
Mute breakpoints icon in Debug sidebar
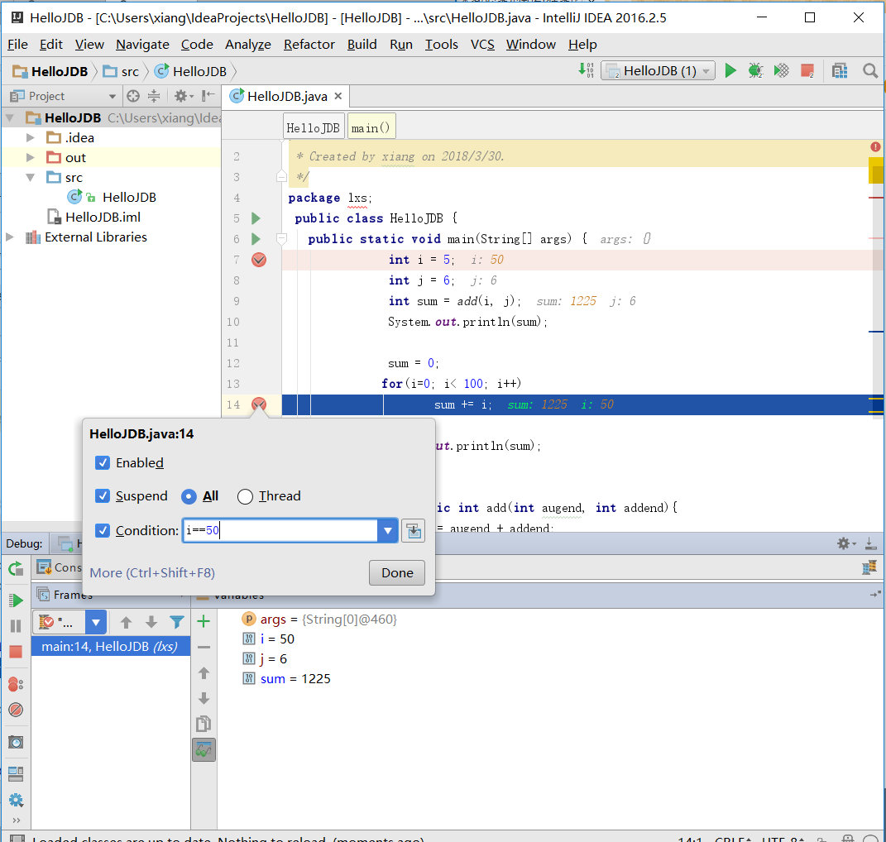[16, 710]
